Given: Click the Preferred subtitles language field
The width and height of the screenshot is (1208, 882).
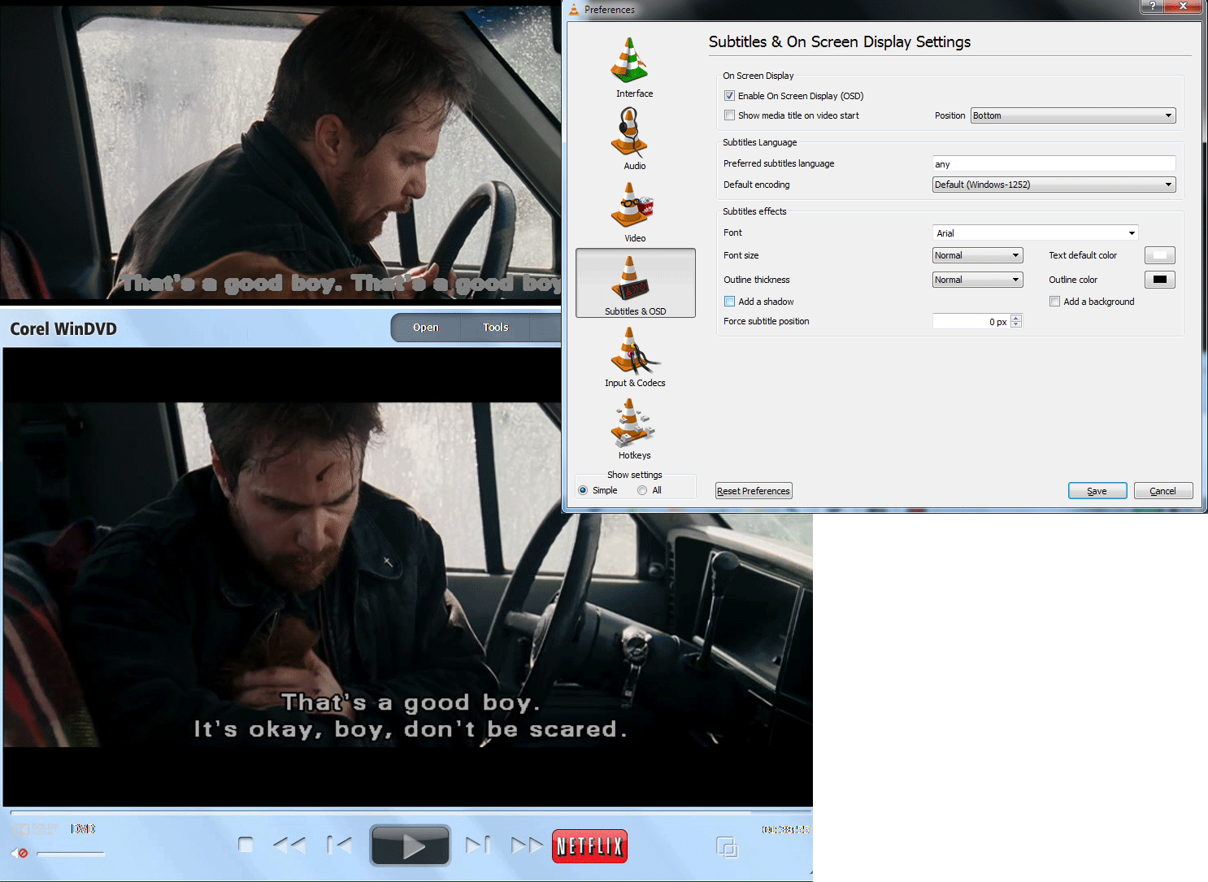Looking at the screenshot, I should coord(1054,163).
